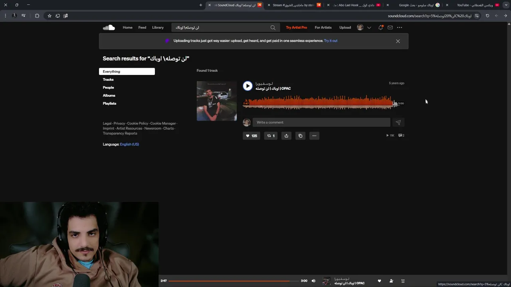Screen dimensions: 511x287
Task: Toggle mute via player volume icon
Action: [313, 281]
